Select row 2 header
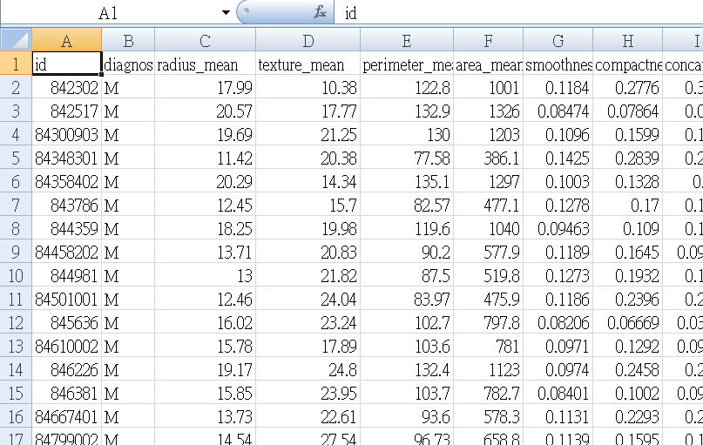The height and width of the screenshot is (445, 703). click(17, 87)
